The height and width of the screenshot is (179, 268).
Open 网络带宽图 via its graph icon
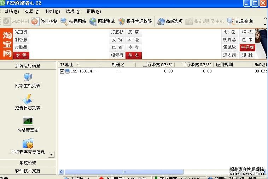tap(28, 121)
